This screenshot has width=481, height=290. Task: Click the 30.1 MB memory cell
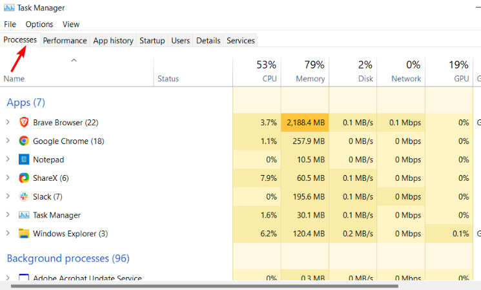coord(305,215)
